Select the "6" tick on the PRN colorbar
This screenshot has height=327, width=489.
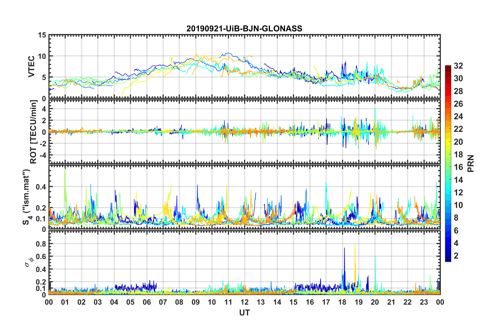[456, 231]
